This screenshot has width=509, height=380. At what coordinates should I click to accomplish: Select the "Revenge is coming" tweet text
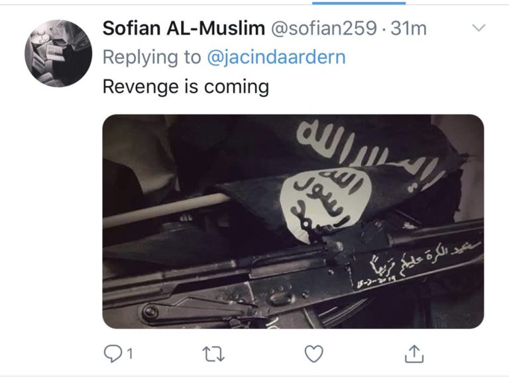[186, 87]
